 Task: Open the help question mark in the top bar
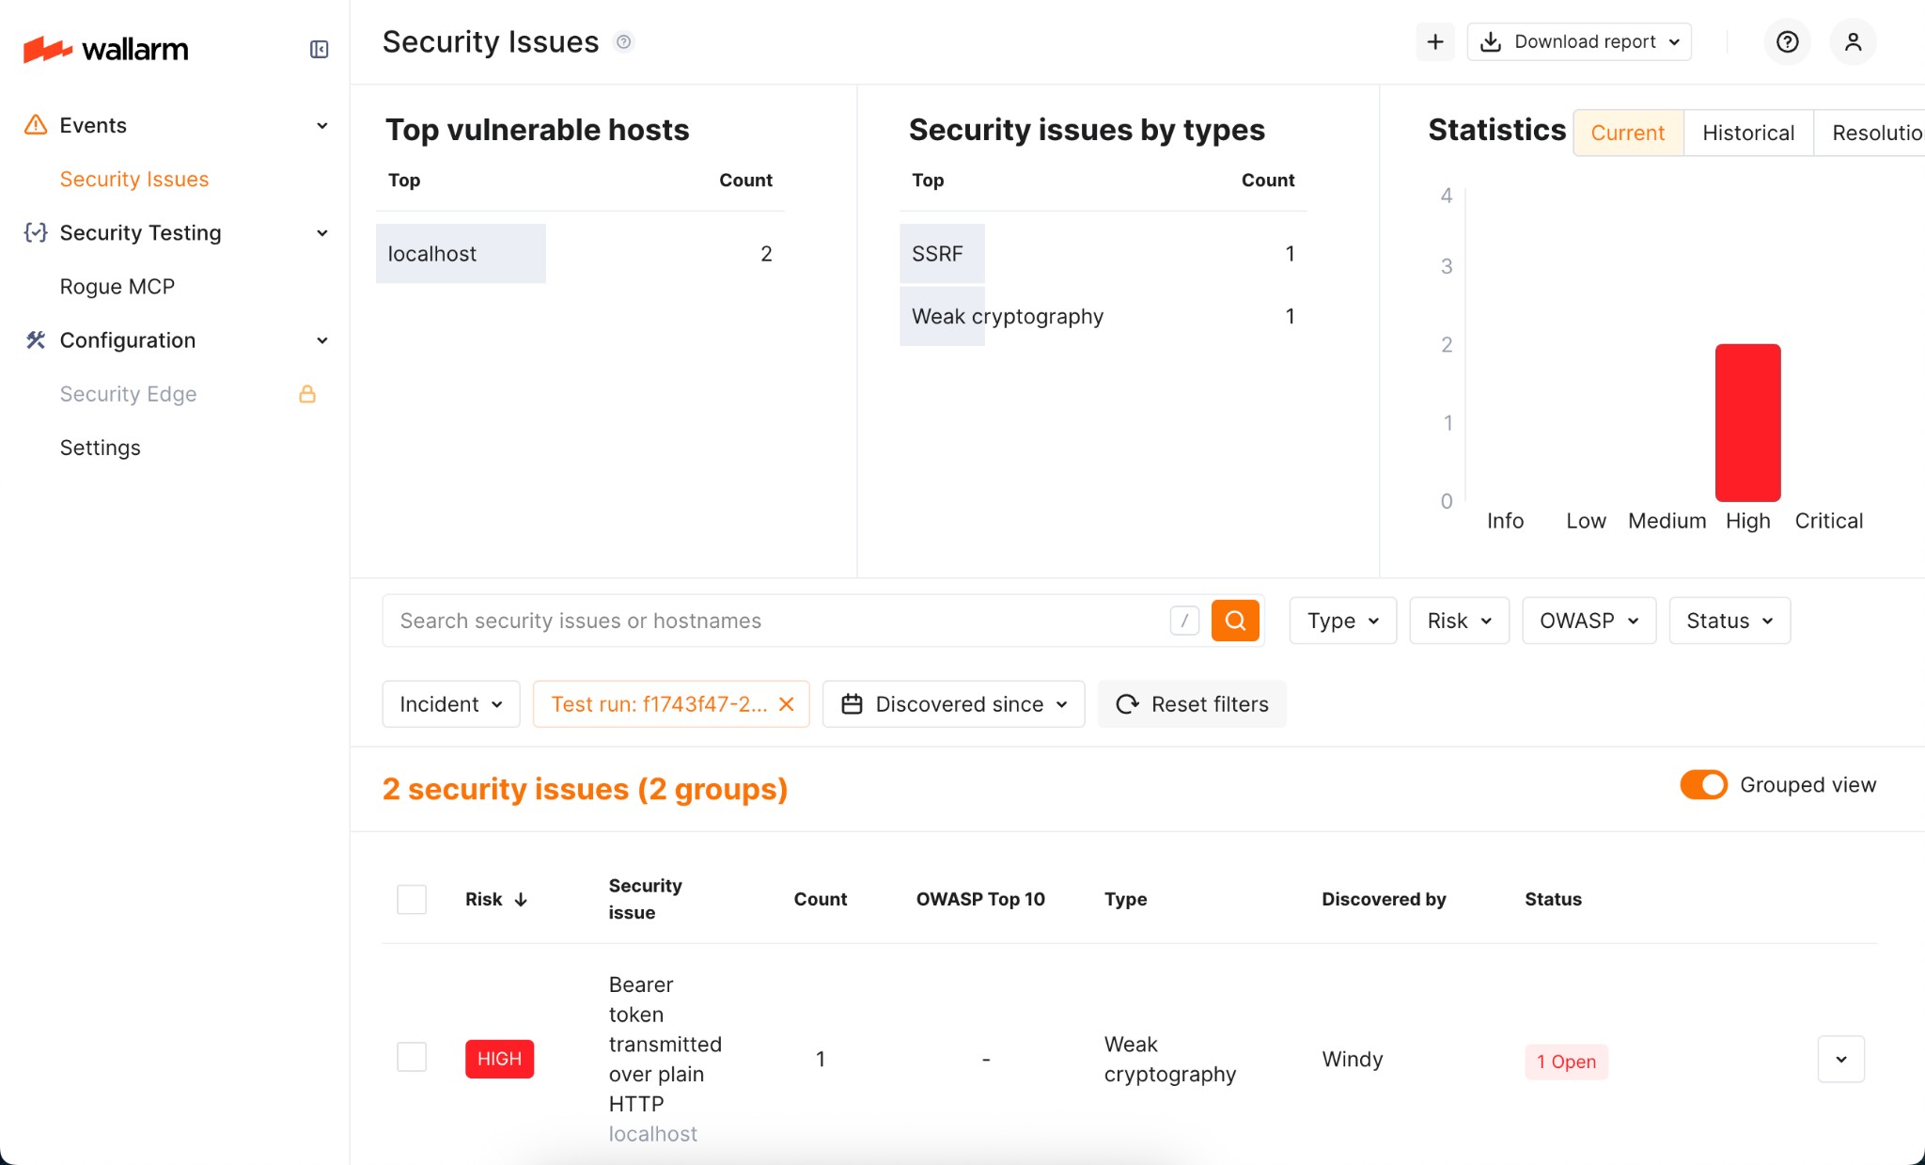[x=1785, y=41]
